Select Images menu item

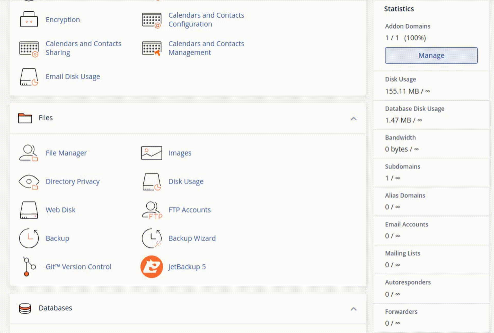[x=179, y=152]
